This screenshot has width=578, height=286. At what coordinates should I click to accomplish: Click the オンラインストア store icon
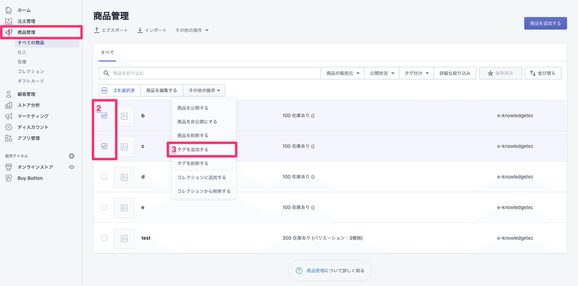8,167
